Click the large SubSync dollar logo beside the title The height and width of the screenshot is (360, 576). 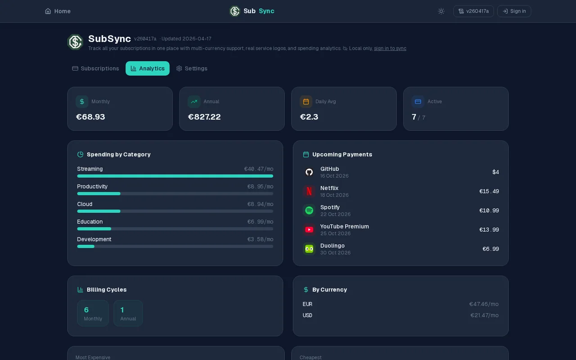click(75, 42)
